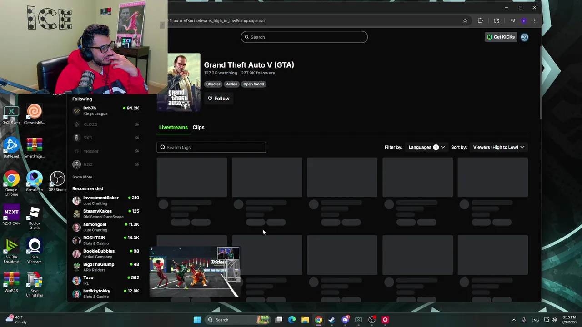This screenshot has height=327, width=582.
Task: Click the floating football mini-player video
Action: 195,272
